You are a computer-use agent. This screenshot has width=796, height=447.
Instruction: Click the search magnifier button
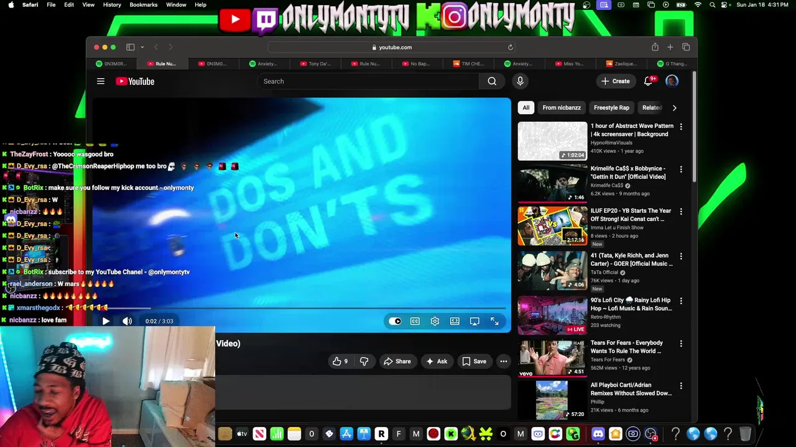click(x=492, y=81)
